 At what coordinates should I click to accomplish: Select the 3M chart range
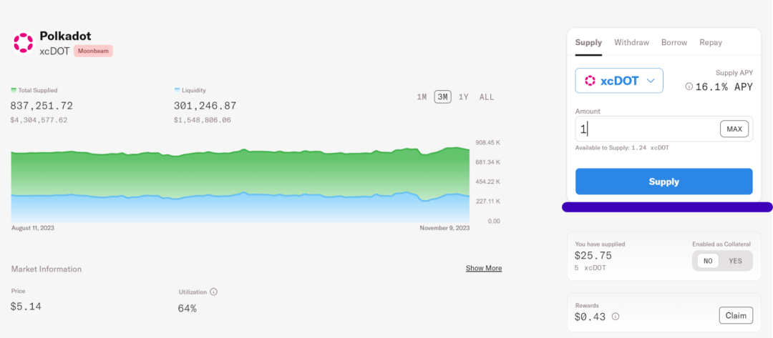443,97
